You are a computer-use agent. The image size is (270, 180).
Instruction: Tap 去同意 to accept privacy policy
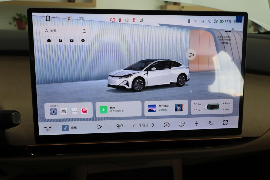tap(225, 43)
